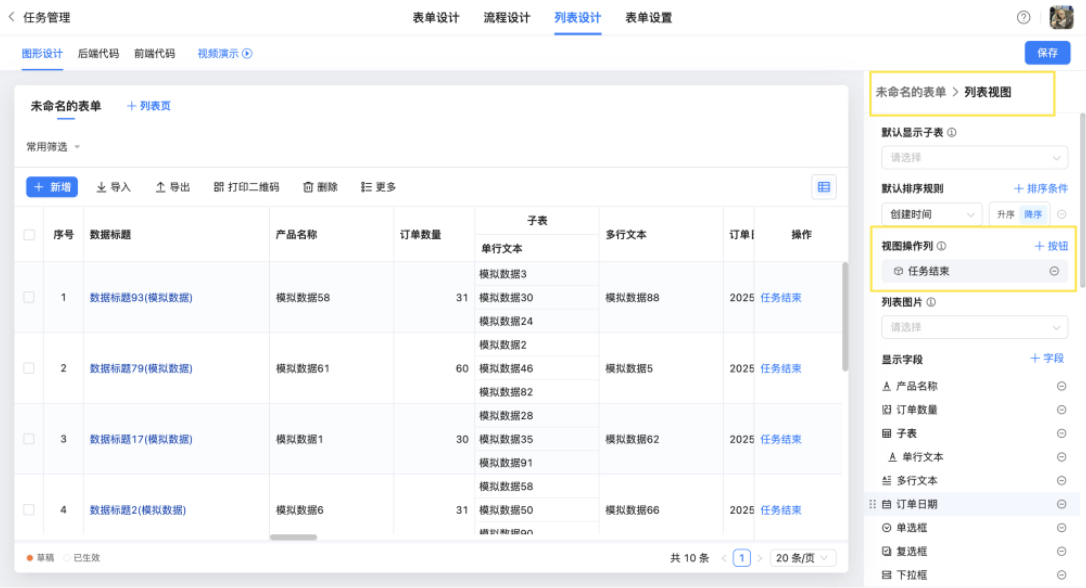Open the 数据标题93(模拟数据) link
The image size is (1086, 588).
(x=141, y=298)
